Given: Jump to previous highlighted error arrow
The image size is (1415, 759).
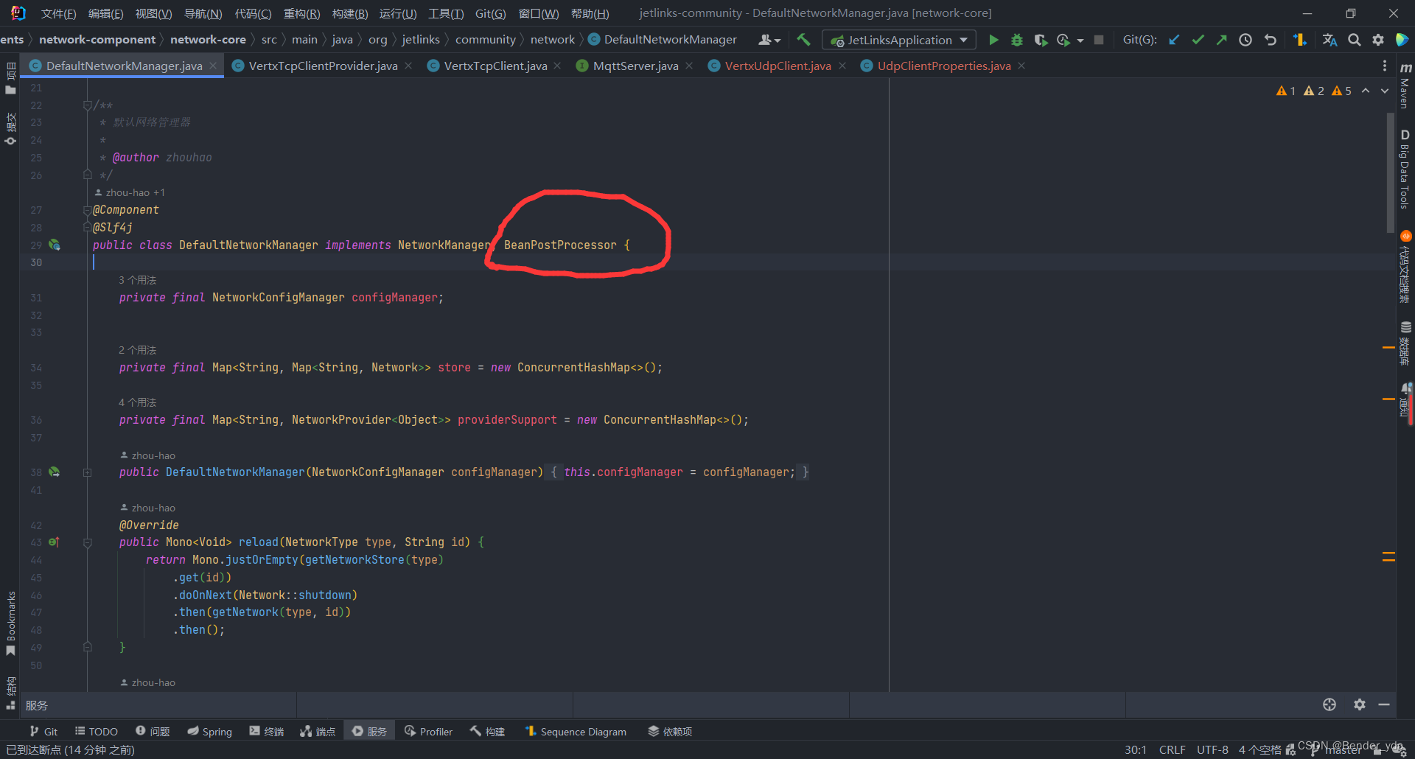Looking at the screenshot, I should point(1366,91).
